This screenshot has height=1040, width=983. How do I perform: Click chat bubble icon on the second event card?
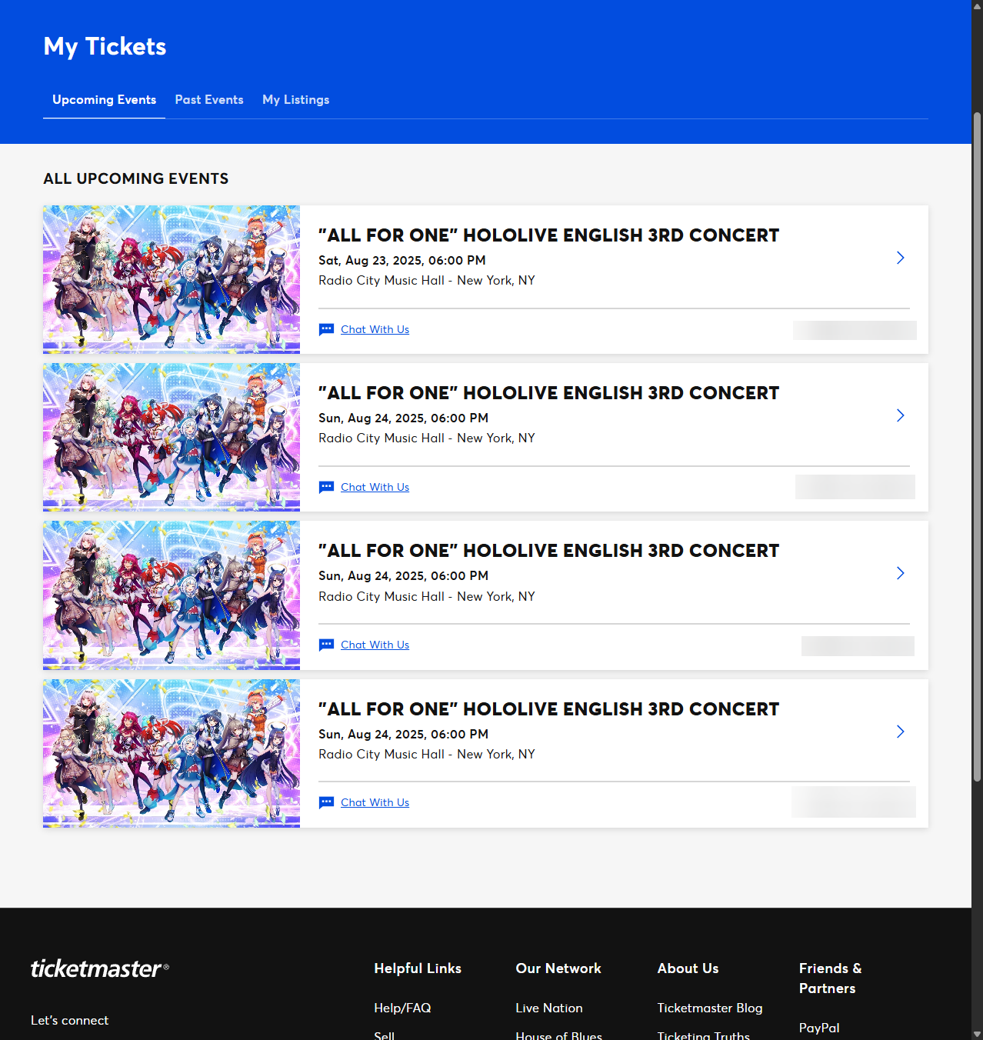326,487
